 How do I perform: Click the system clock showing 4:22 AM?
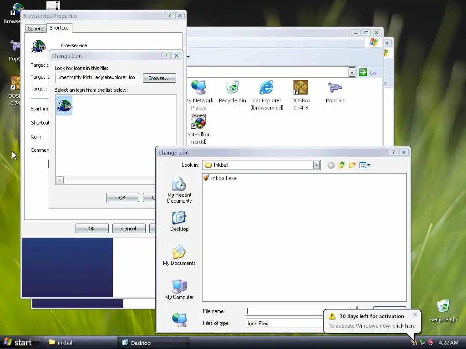(x=448, y=343)
